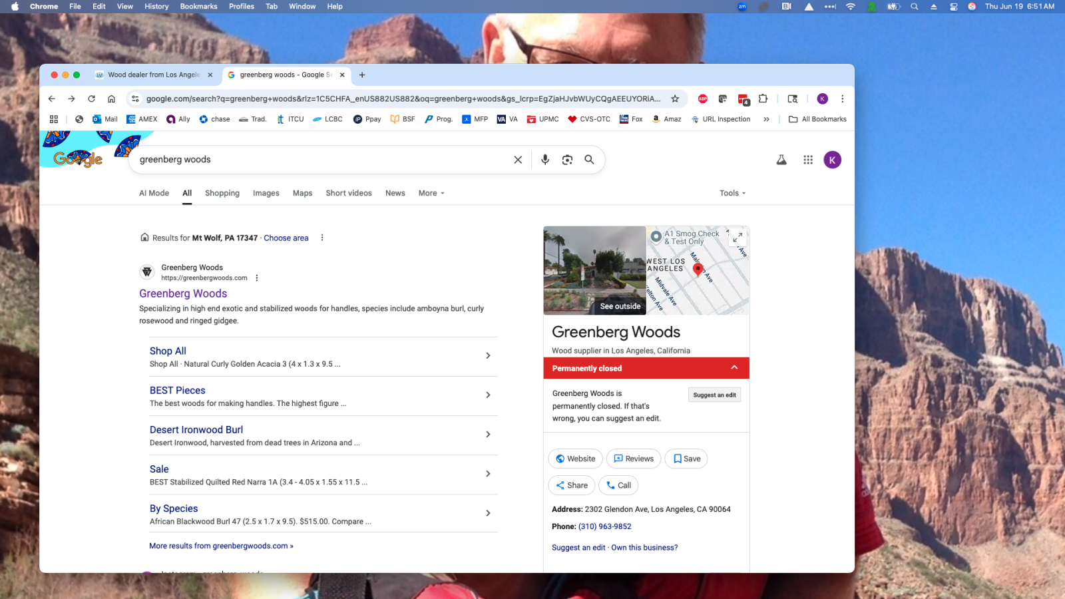Close the greenberg woods tab
Screen dimensions: 1065x599
[x=342, y=75]
